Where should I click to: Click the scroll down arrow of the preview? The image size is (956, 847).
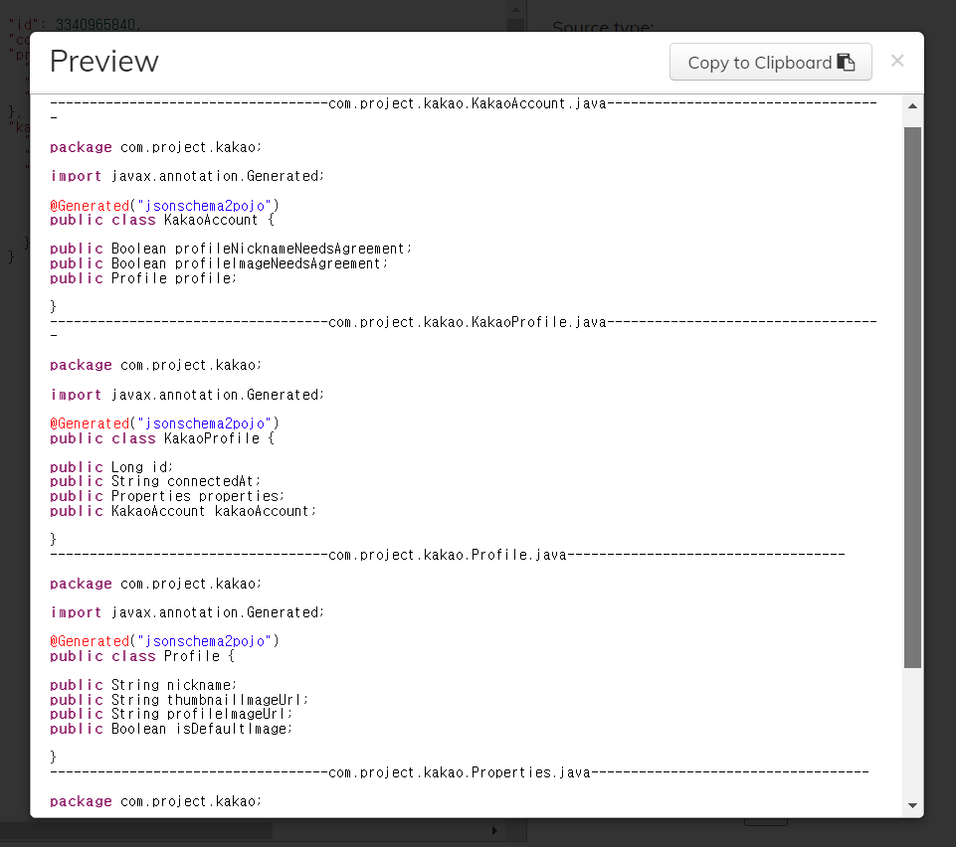point(912,805)
